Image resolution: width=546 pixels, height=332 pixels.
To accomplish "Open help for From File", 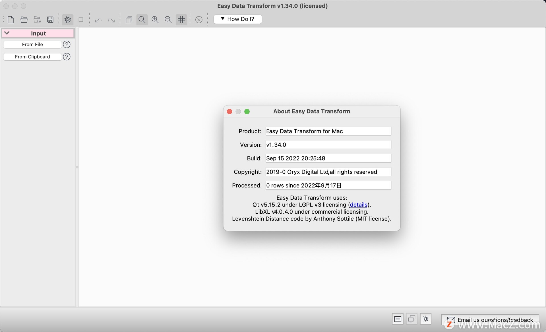I will click(67, 44).
